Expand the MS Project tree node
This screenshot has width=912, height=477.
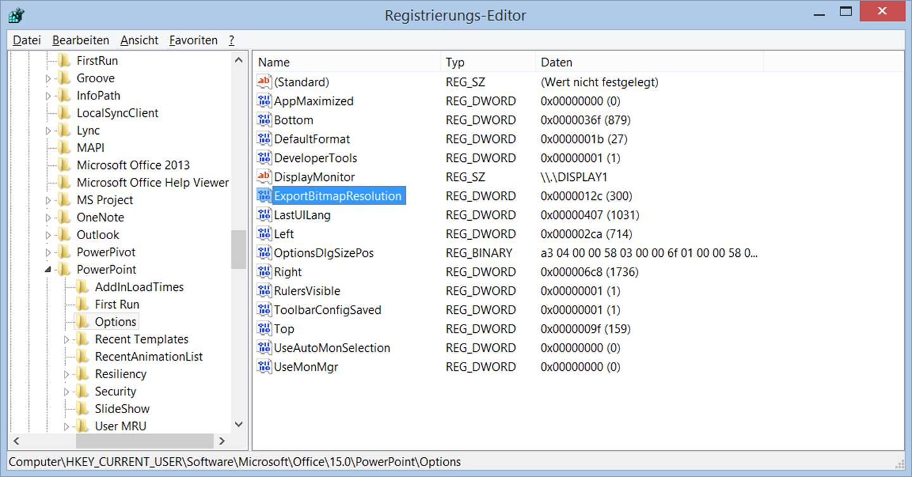coord(48,200)
